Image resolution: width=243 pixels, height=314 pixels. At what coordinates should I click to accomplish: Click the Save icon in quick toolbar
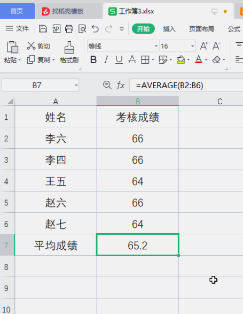pyautogui.click(x=43, y=29)
